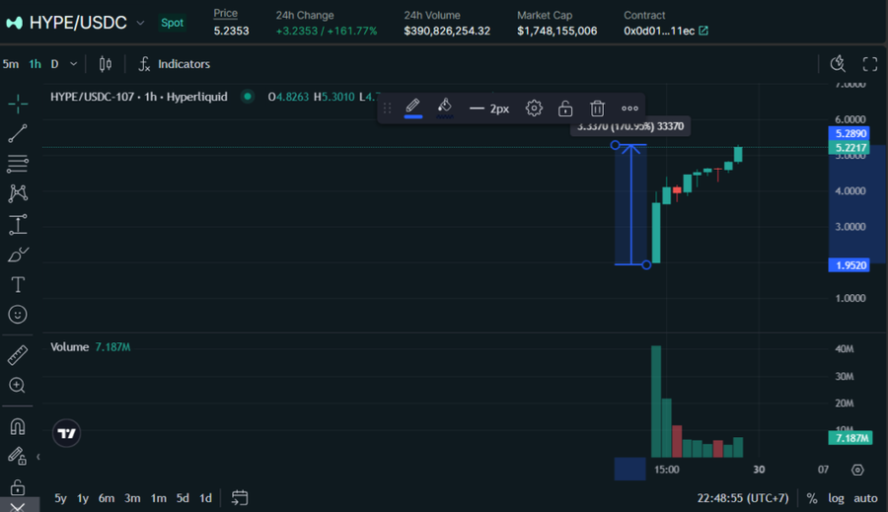Screen dimensions: 888x512
Task: Select the Text annotation tool
Action: (18, 284)
